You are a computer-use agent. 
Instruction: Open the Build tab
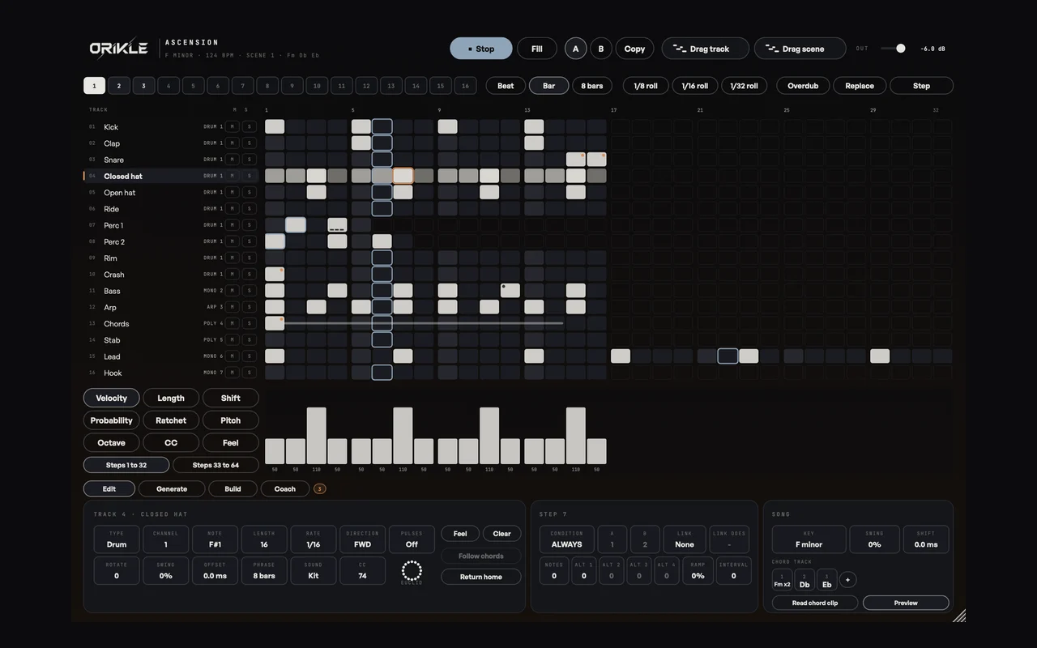click(233, 488)
